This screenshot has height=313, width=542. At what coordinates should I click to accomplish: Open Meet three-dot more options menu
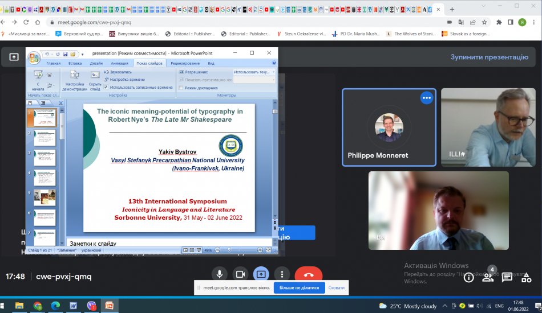pos(281,274)
